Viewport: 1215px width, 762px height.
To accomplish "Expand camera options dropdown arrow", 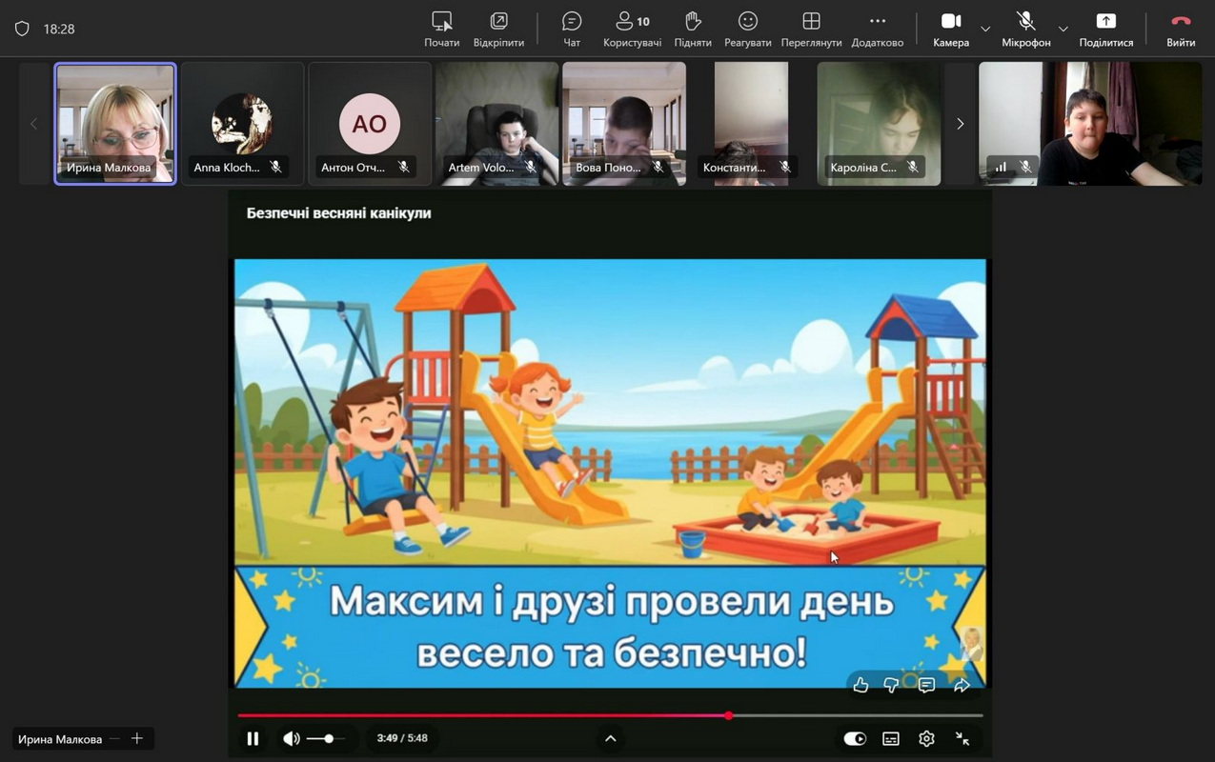I will pos(985,29).
